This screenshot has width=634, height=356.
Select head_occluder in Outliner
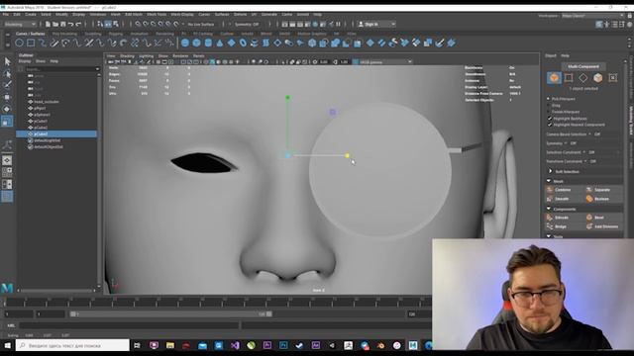point(47,102)
